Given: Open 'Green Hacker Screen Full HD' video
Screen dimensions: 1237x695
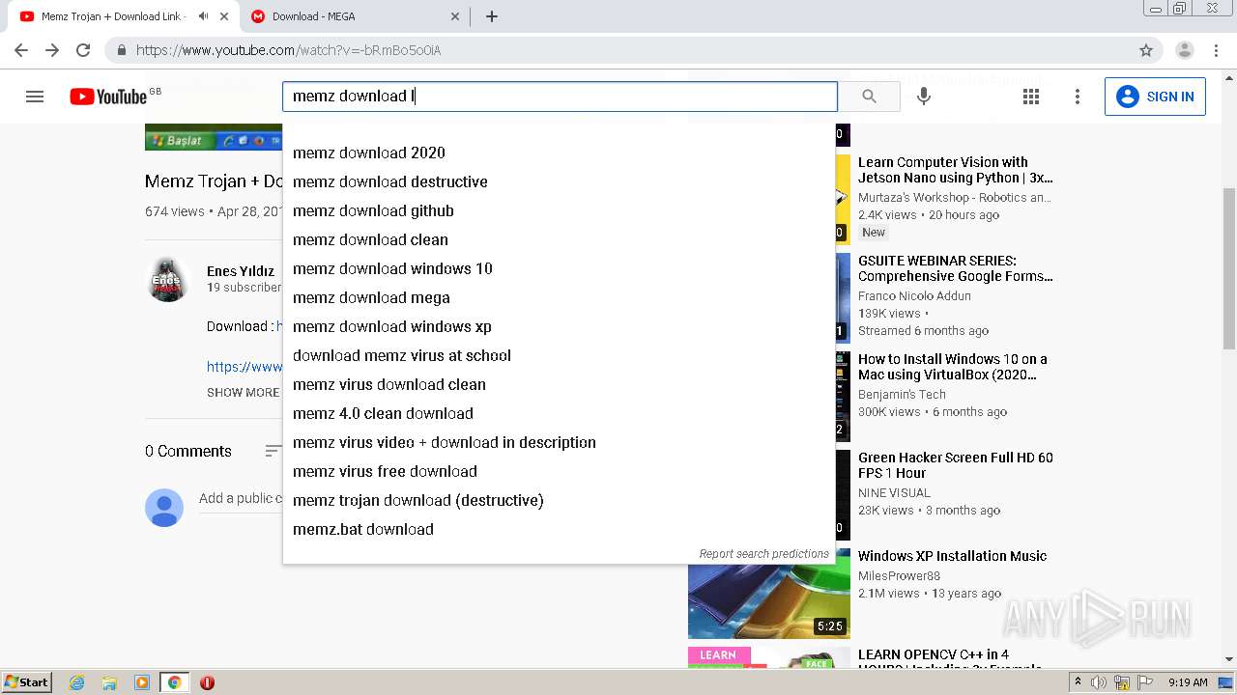Looking at the screenshot, I should (x=955, y=465).
